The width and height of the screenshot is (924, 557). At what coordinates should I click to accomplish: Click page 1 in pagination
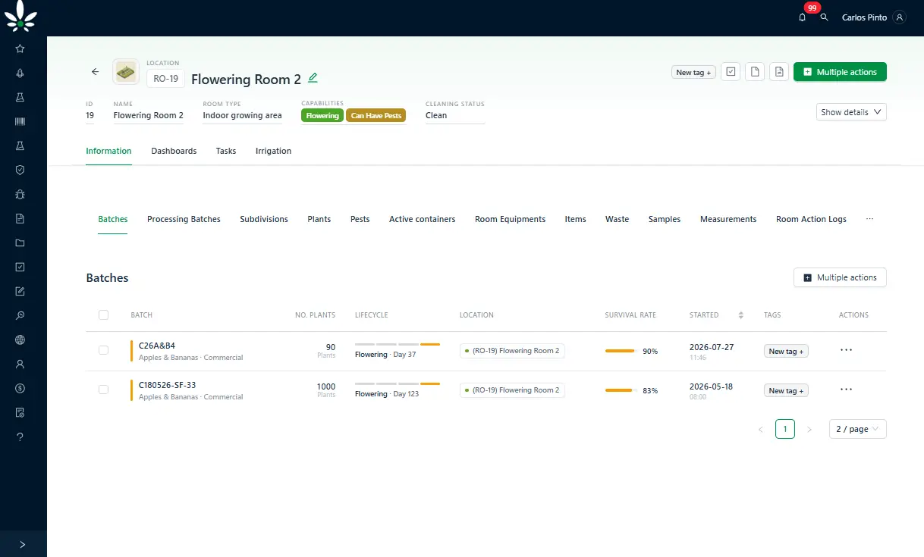pos(785,429)
